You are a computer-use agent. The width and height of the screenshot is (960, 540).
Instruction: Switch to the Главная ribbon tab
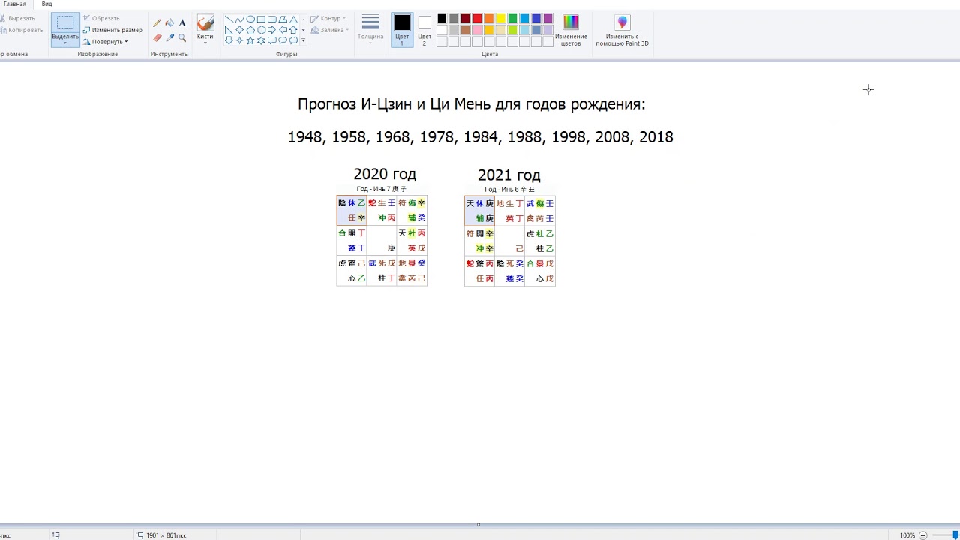[15, 4]
